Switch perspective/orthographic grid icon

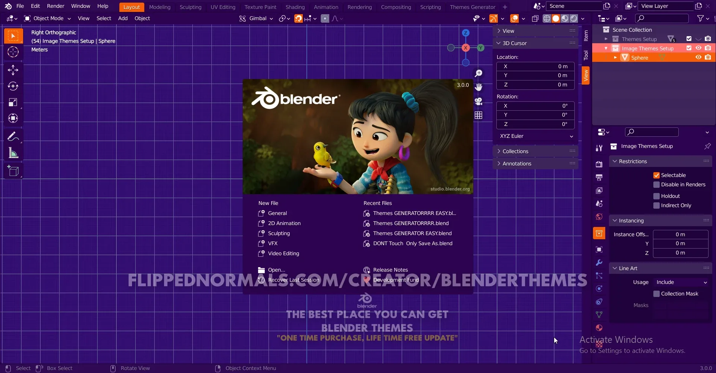(478, 115)
